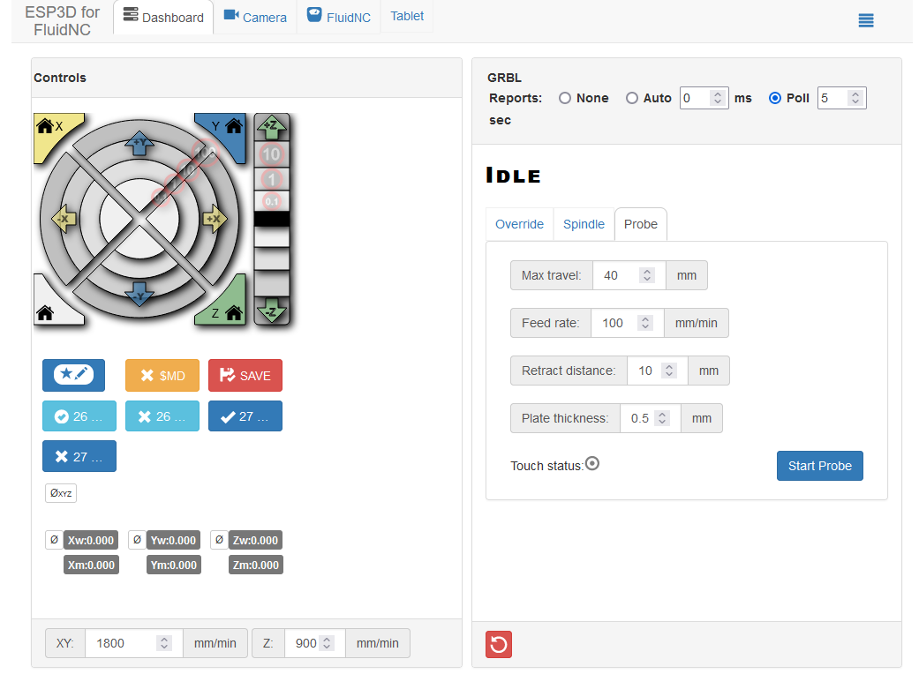Adjust the XY feedrate stepper arrows

pos(164,643)
